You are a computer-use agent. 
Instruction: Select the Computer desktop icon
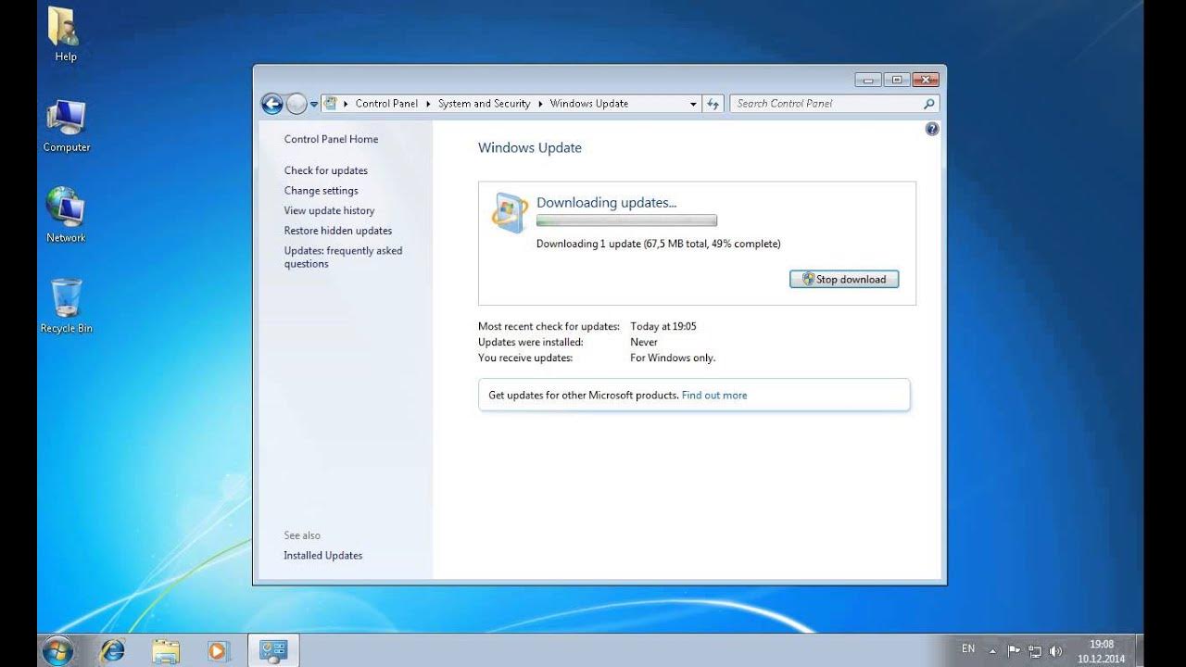pyautogui.click(x=67, y=125)
